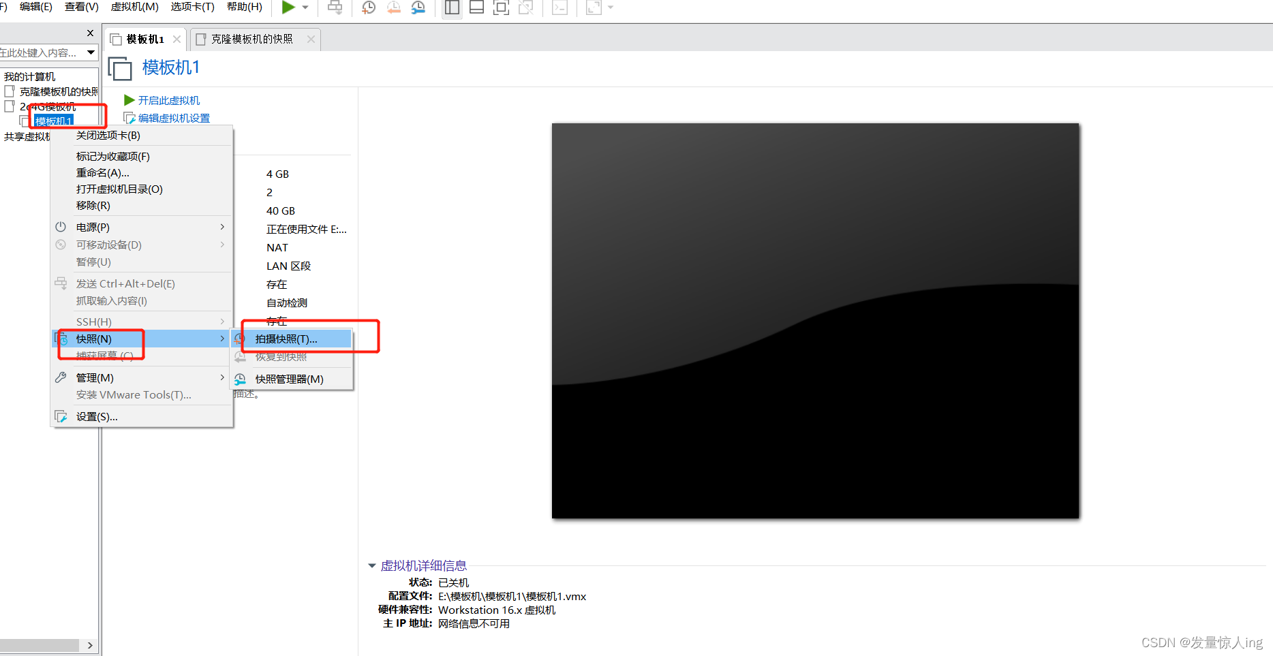Click the library search input field
Viewport: 1273px width, 656px height.
click(41, 52)
